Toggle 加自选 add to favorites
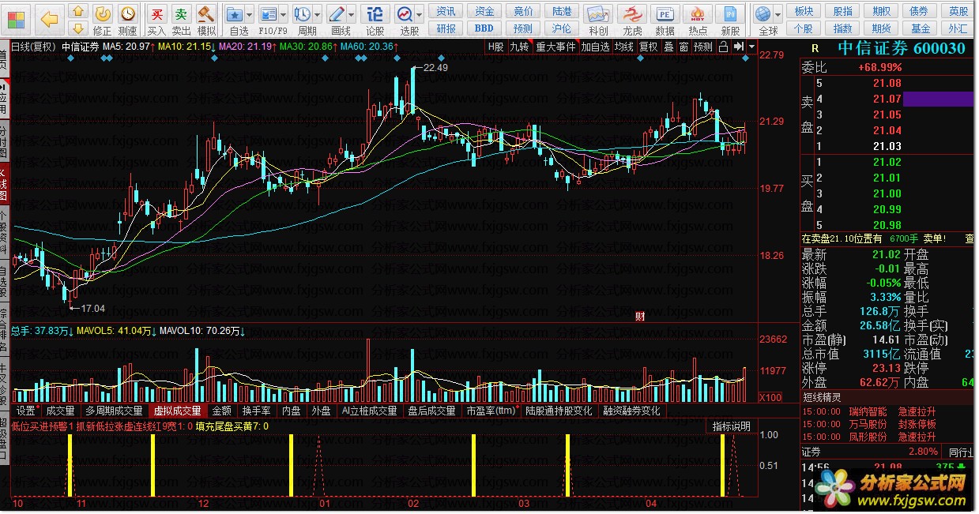Viewport: 979px width, 514px height. coord(595,47)
